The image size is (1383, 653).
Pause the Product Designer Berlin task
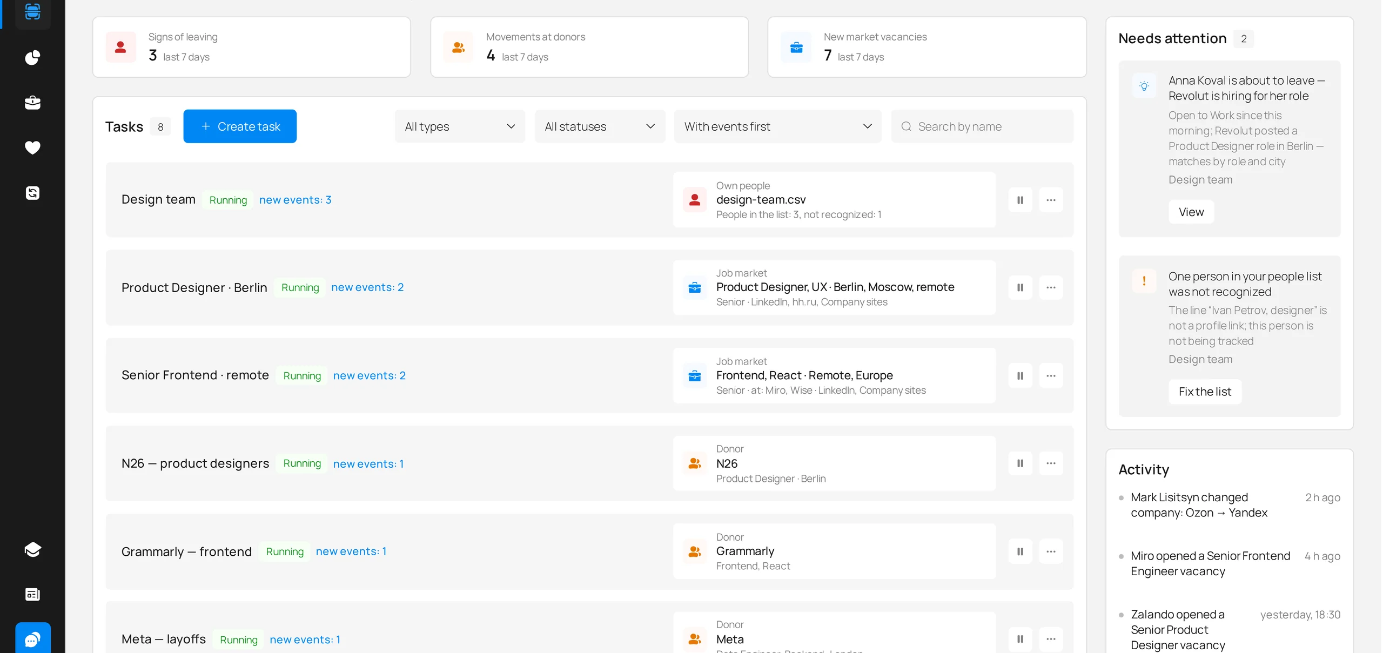1020,287
